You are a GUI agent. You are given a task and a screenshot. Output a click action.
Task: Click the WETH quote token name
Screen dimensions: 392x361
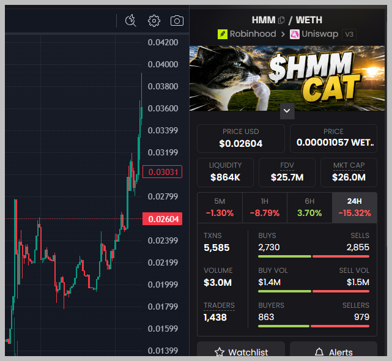(x=309, y=20)
